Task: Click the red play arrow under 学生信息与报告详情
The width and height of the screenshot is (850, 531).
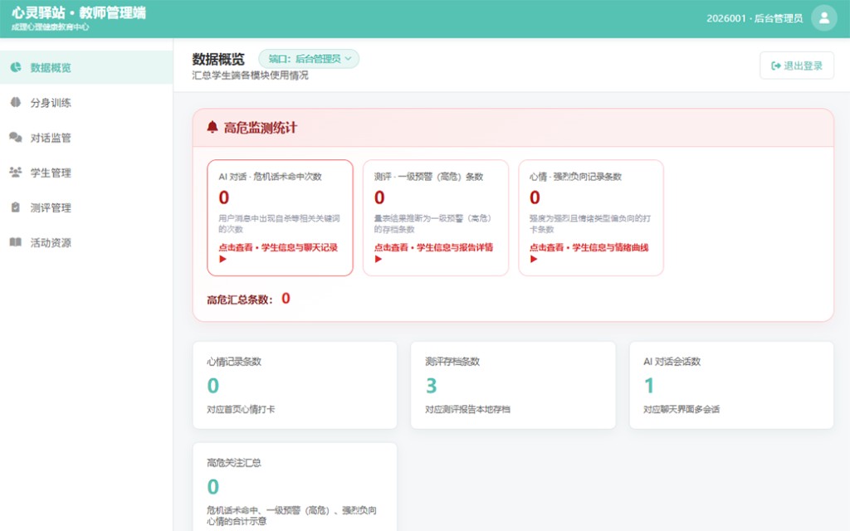Action: click(x=379, y=259)
